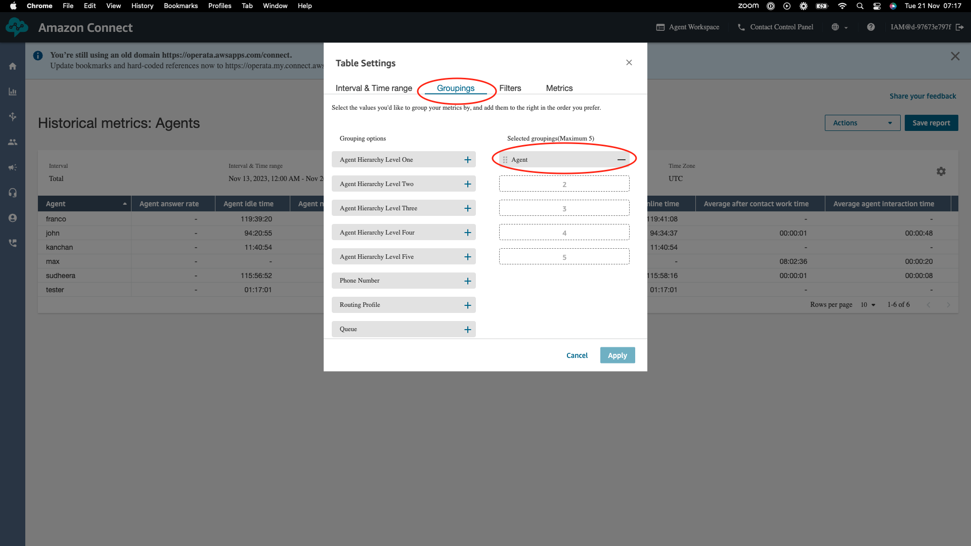971x546 pixels.
Task: Open Users sidebar icon
Action: pyautogui.click(x=13, y=142)
